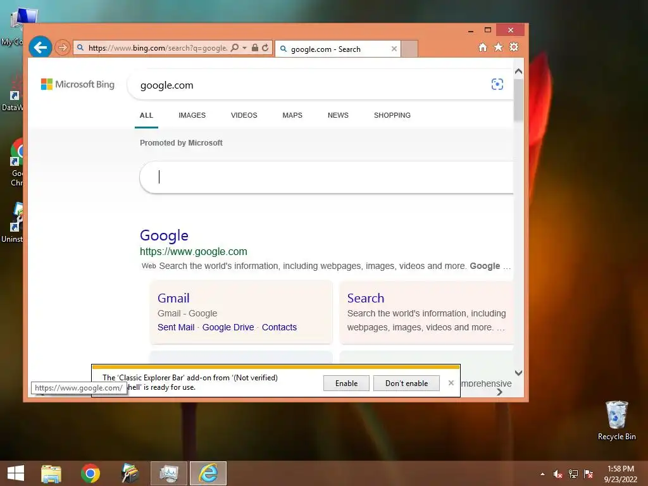Open the Gmail sitelink

click(173, 298)
